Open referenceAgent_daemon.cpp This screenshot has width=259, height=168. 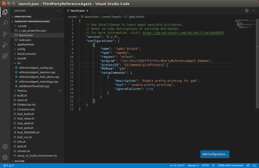(x=37, y=72)
